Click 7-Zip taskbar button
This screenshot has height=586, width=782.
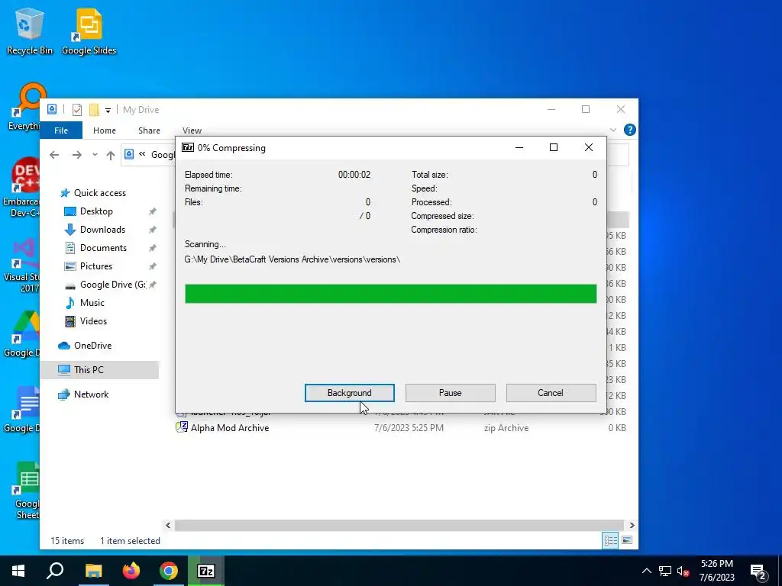pos(206,571)
